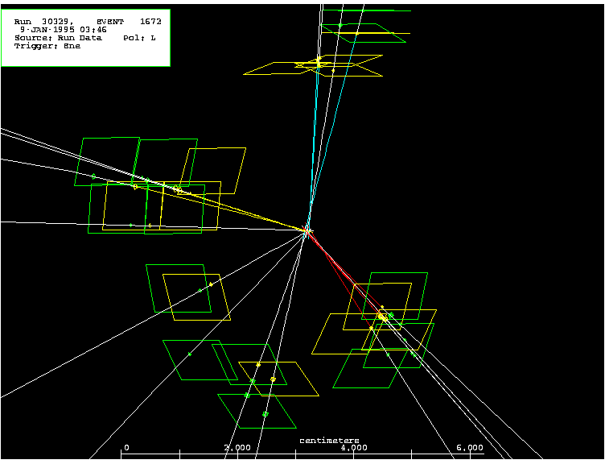This screenshot has height=464, width=605.
Task: Click the 4.000 scale bar label
Action: click(353, 448)
